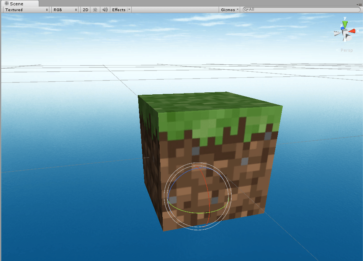Screen dimensions: 363x261
Task: Toggle Persp projection label
Action: click(347, 50)
